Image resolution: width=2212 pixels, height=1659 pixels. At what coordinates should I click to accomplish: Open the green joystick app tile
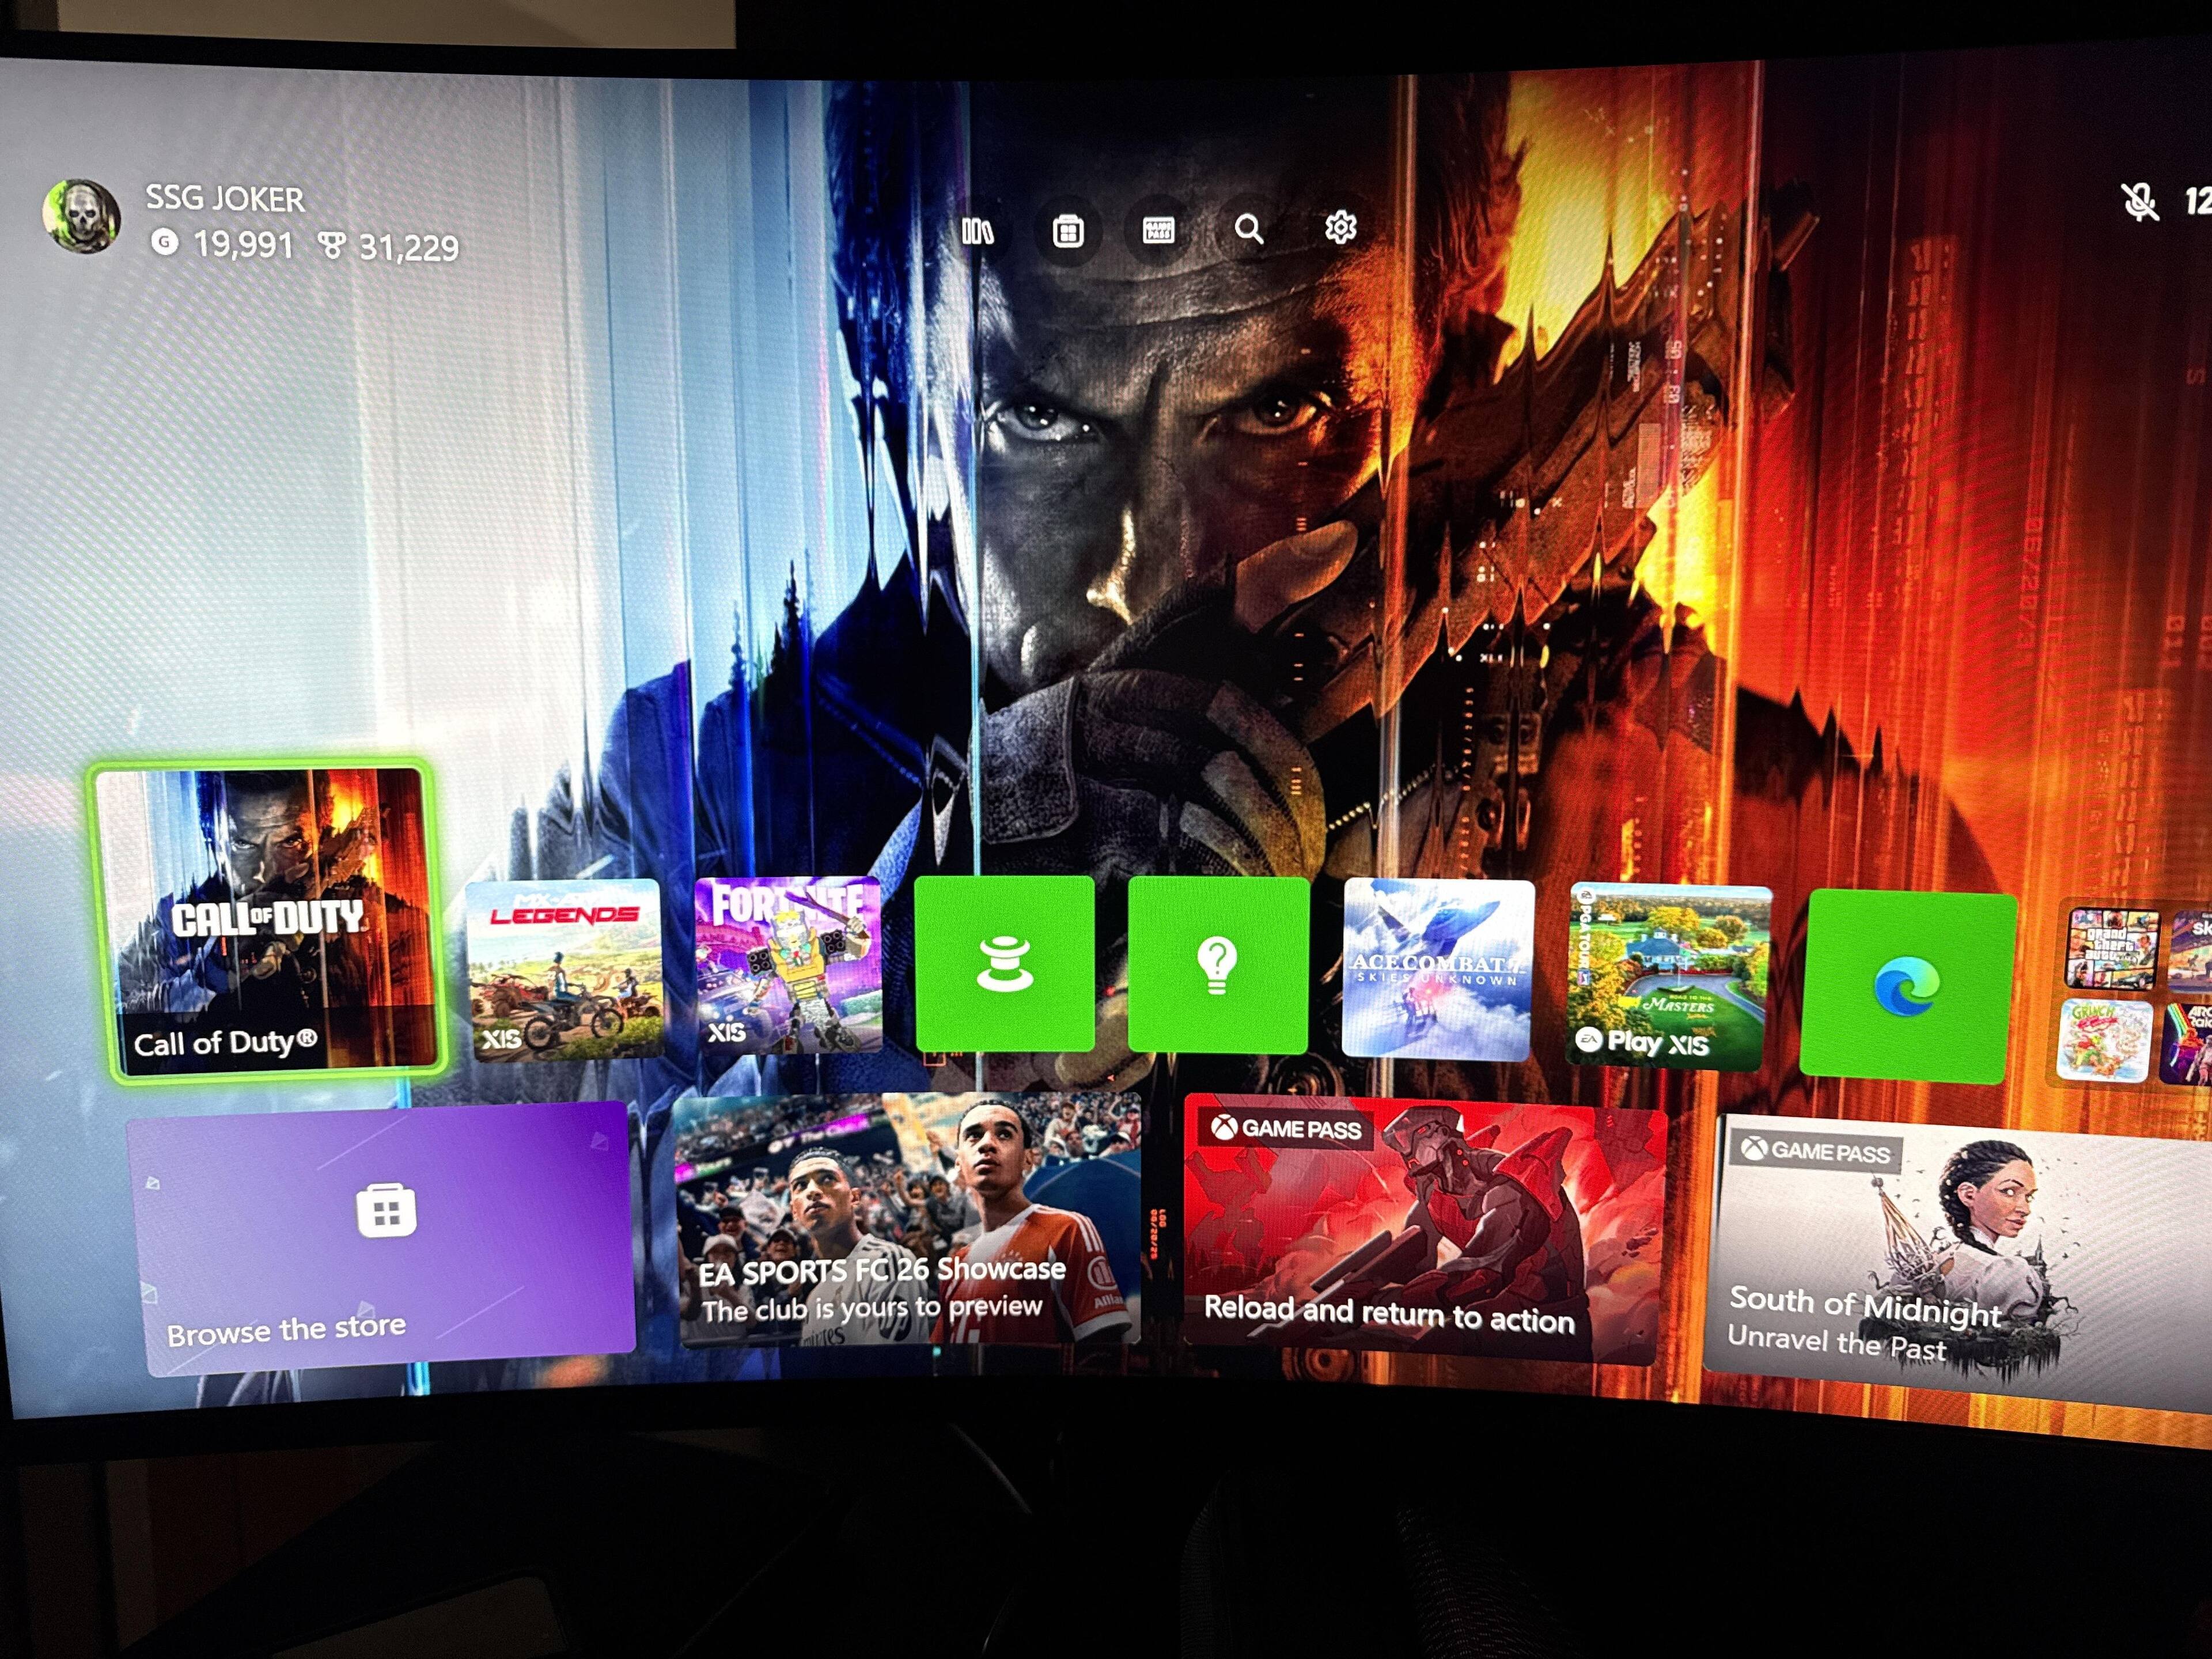tap(1004, 964)
